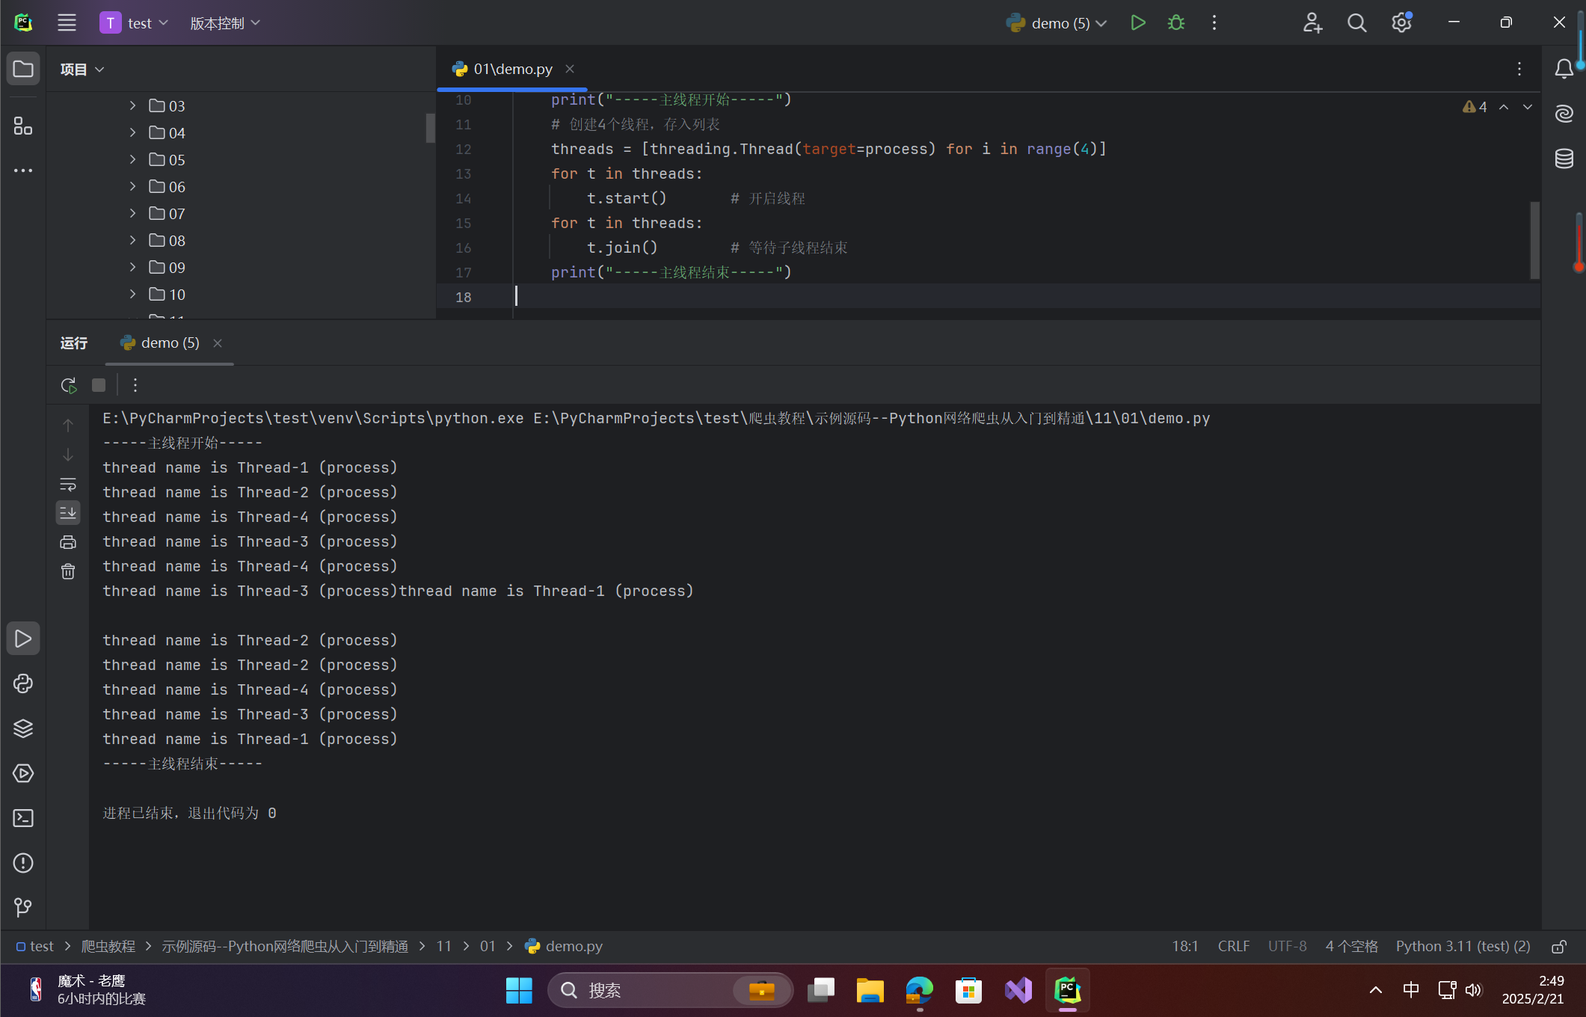
Task: Expand the 05 folder in project tree
Action: click(x=132, y=159)
